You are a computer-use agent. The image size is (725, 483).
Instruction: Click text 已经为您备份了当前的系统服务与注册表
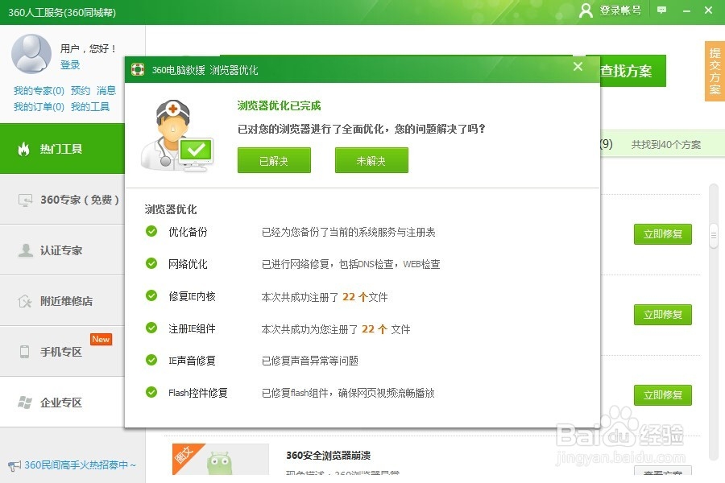[349, 232]
